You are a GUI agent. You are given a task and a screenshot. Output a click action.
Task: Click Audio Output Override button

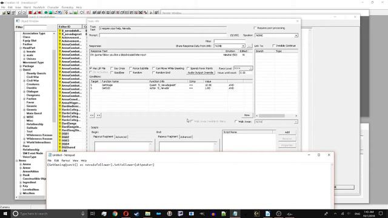click(x=201, y=73)
